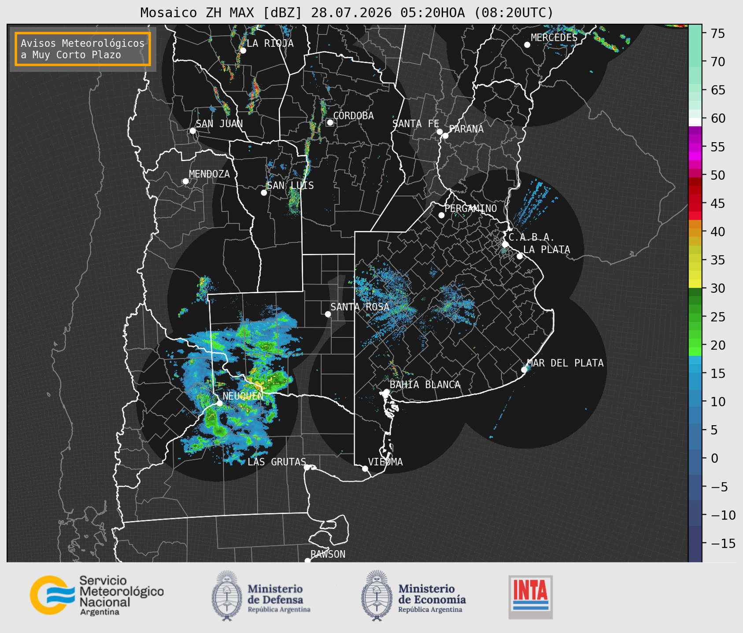Click the La Rioja city marker
The width and height of the screenshot is (743, 633).
coord(243,51)
